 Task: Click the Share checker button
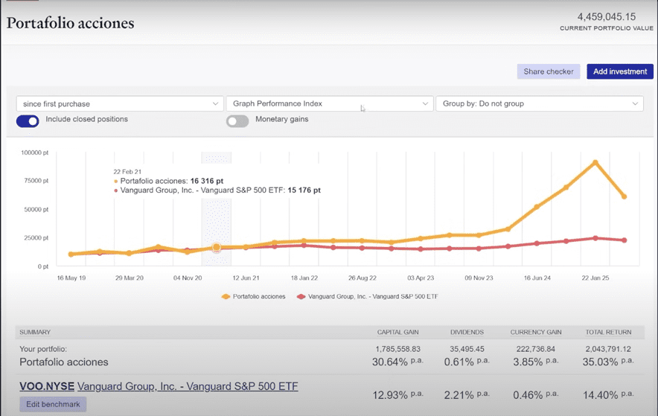[549, 71]
